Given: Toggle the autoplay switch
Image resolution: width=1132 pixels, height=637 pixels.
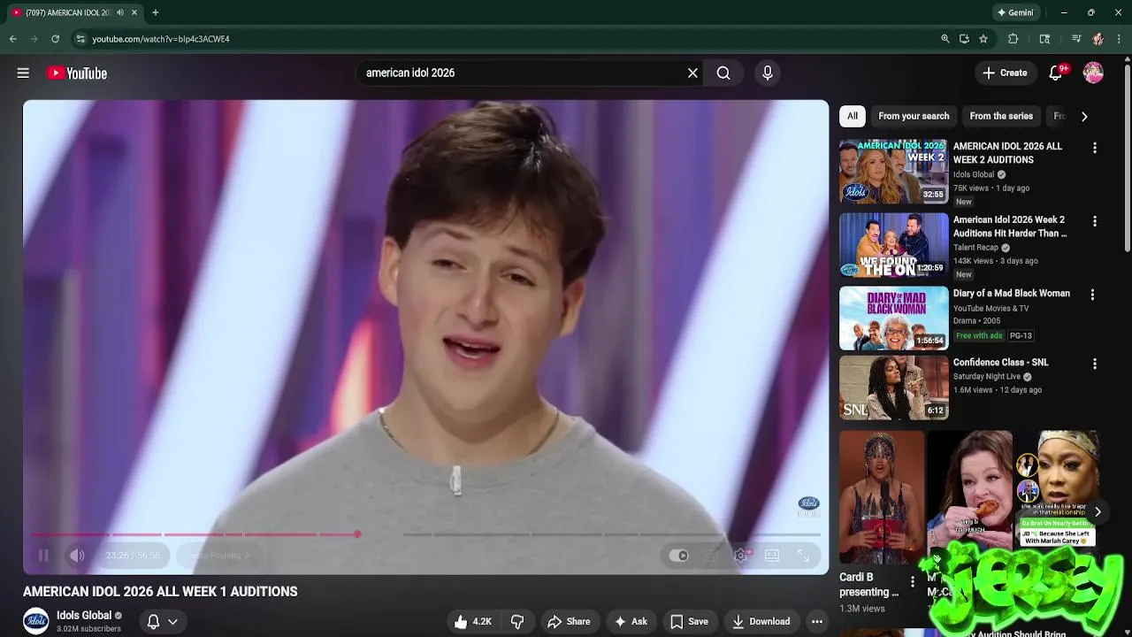Looking at the screenshot, I should tap(678, 556).
